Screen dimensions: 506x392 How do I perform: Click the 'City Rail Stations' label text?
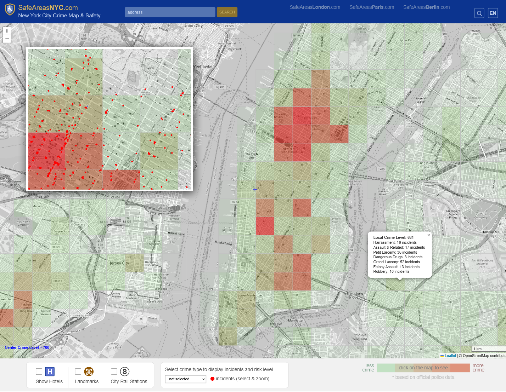point(129,381)
